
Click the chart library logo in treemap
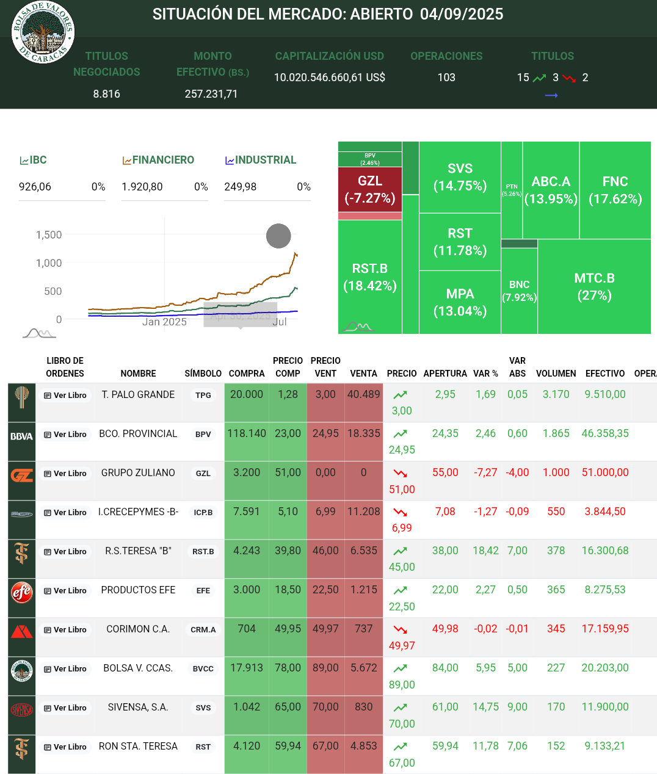pos(358,327)
